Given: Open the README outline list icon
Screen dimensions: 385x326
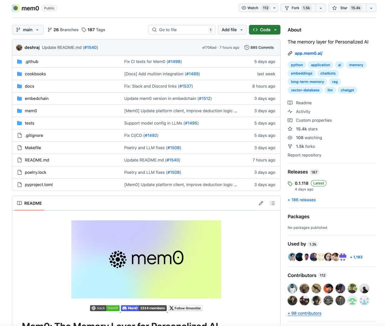Looking at the screenshot, I should pos(273,203).
